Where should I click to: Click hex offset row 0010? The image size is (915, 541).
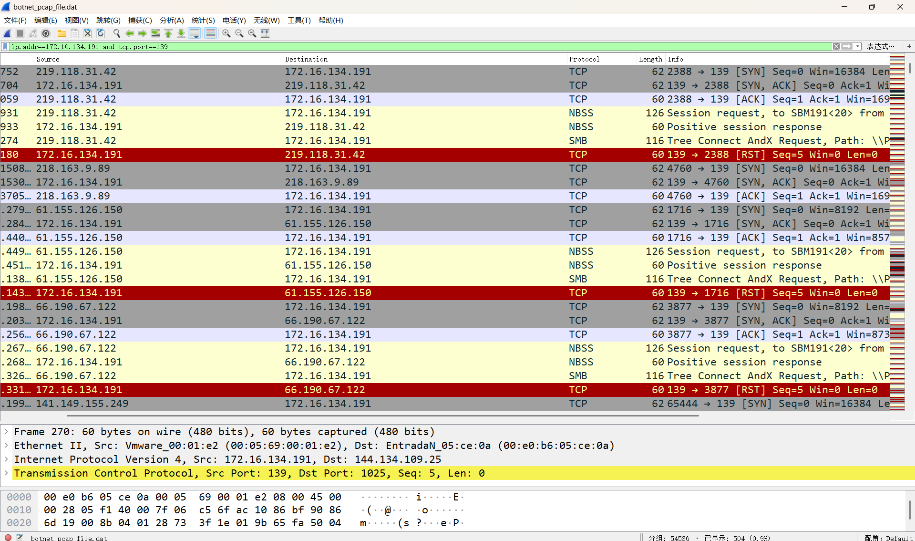click(x=19, y=510)
